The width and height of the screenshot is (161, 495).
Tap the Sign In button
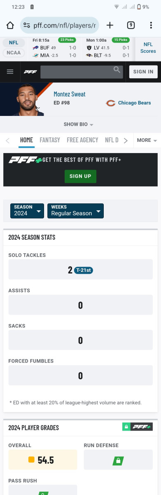pos(143,71)
